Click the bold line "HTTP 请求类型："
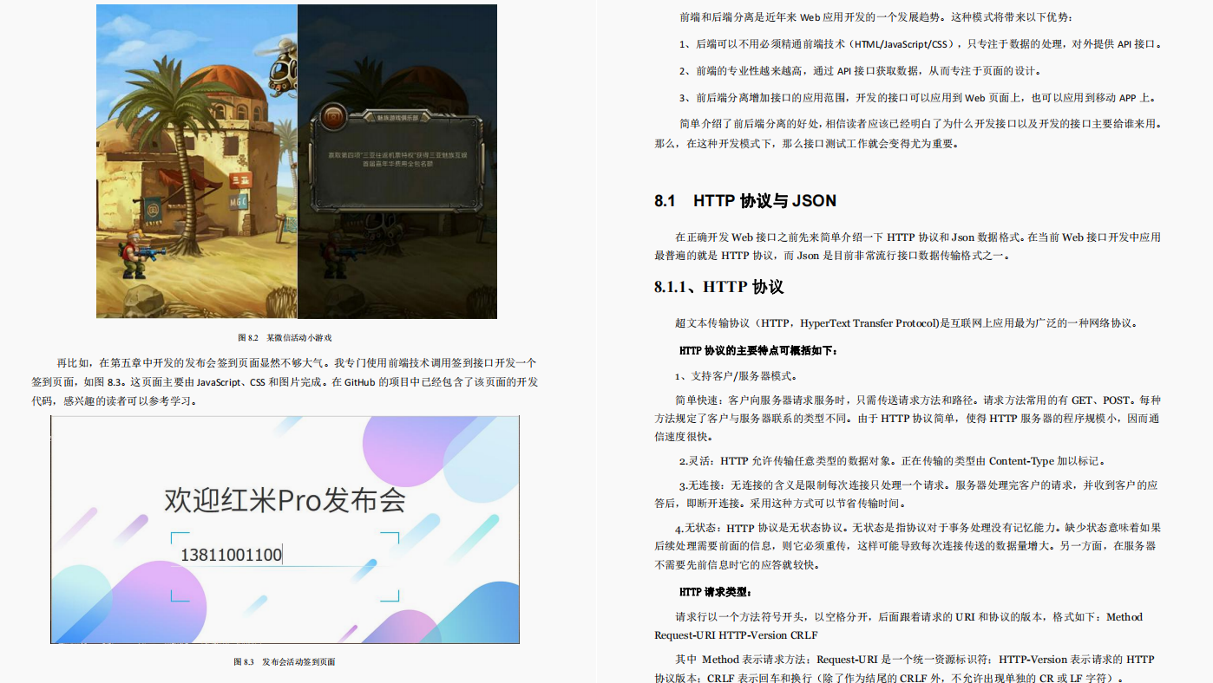 tap(716, 592)
